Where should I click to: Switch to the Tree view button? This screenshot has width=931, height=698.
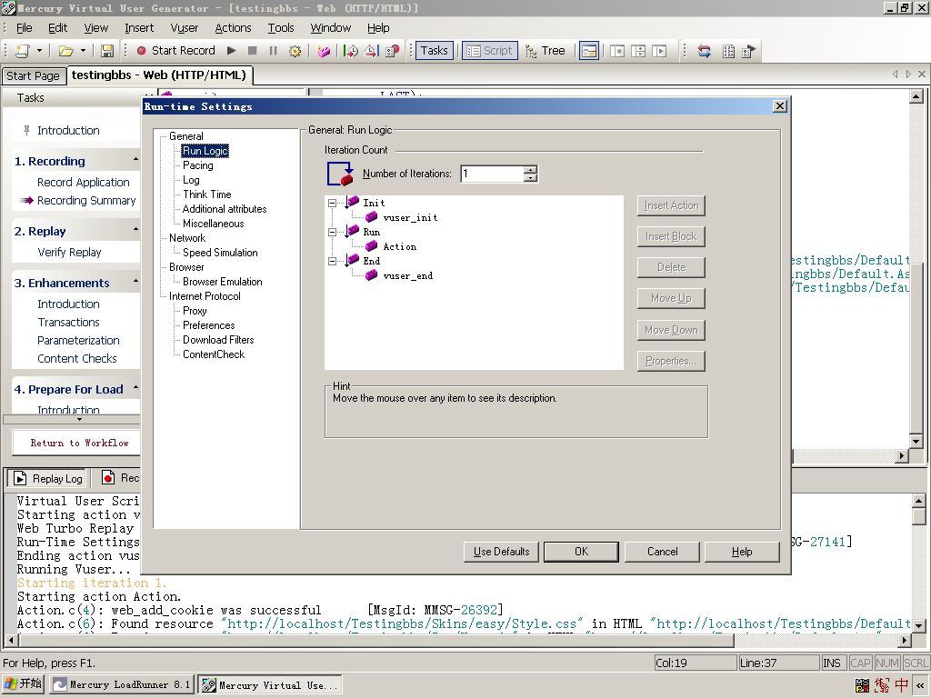click(x=546, y=51)
